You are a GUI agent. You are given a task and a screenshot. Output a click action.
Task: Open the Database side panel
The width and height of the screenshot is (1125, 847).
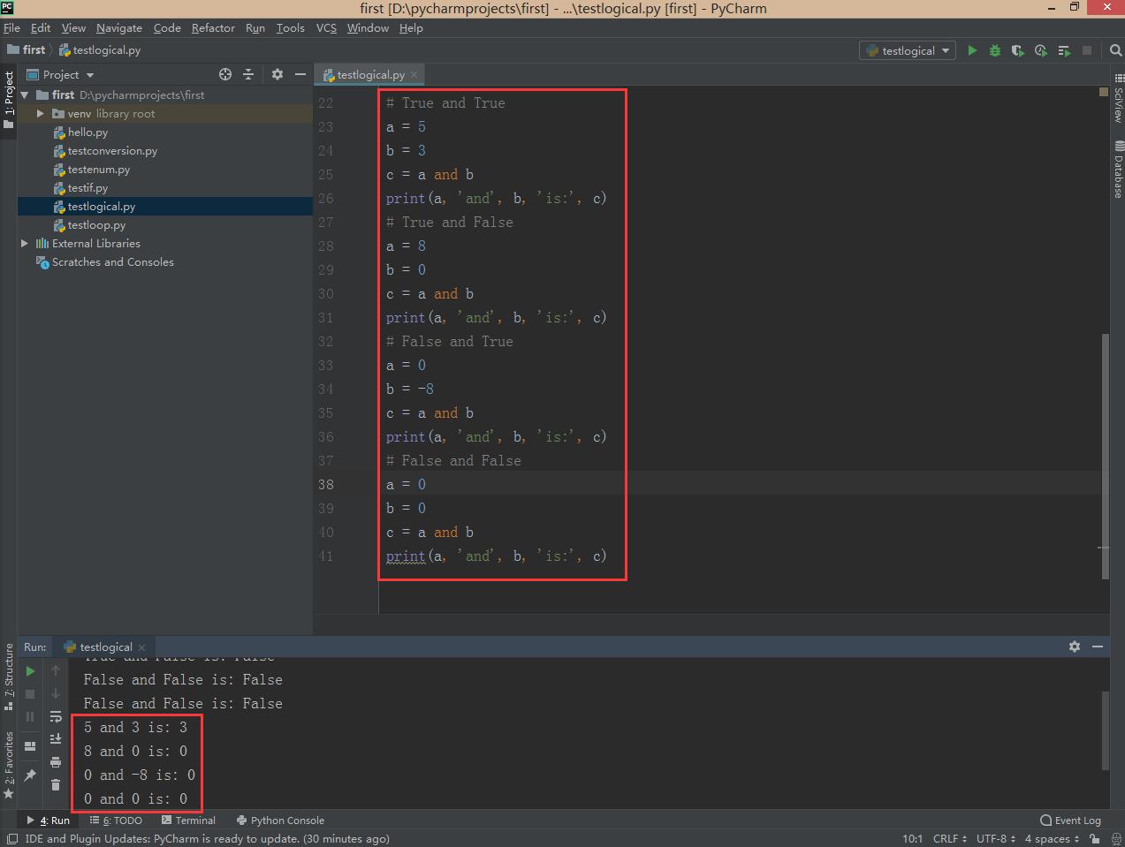(x=1118, y=170)
